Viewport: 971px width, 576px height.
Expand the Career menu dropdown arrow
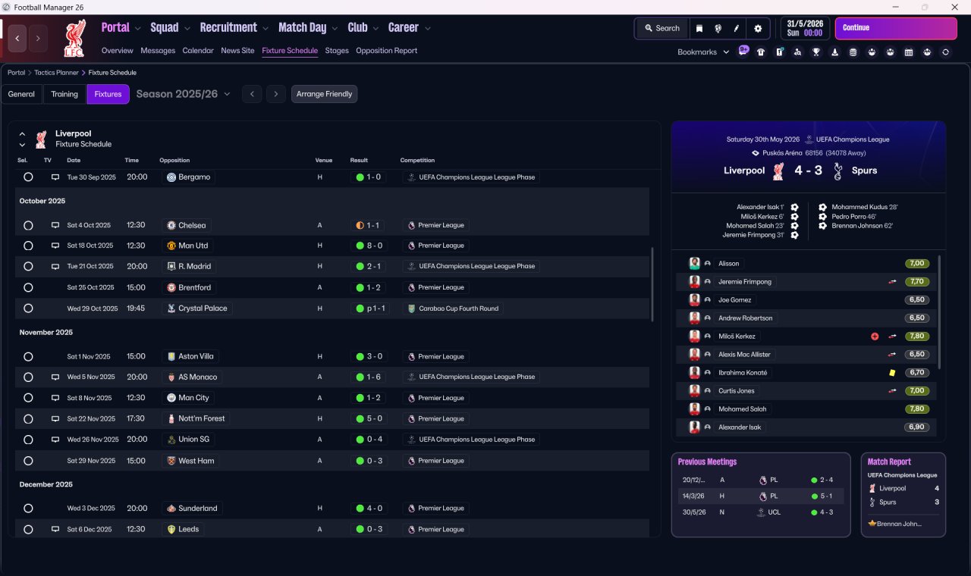click(x=428, y=29)
